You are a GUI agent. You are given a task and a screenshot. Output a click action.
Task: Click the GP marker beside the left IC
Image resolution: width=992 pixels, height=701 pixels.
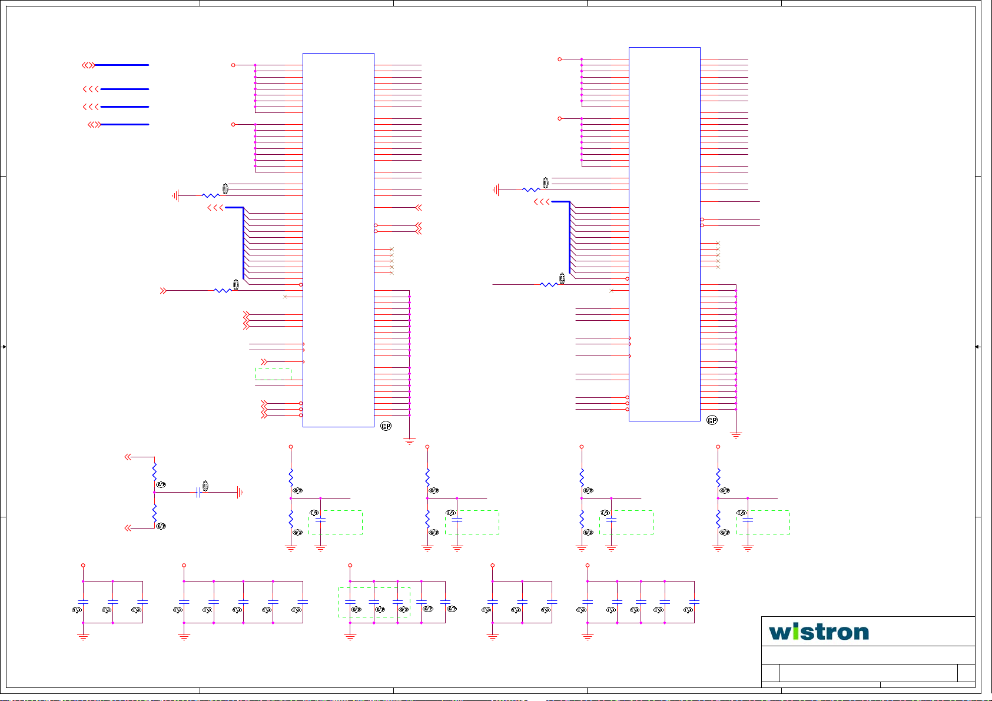click(x=386, y=426)
